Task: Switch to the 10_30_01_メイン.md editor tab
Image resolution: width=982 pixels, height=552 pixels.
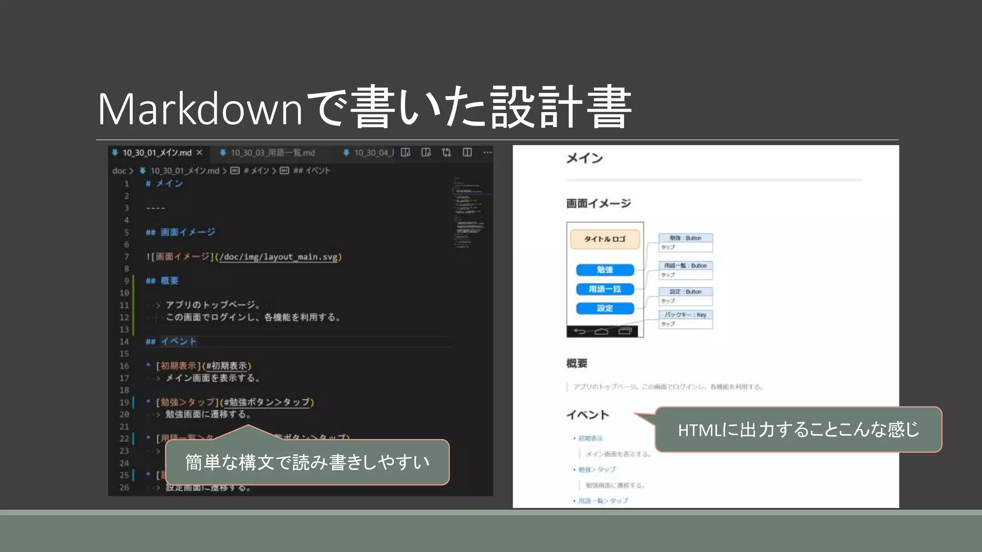Action: (157, 152)
